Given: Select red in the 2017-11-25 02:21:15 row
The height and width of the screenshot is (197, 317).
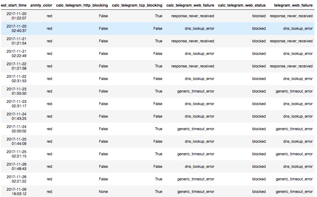Looking at the screenshot, I should (x=49, y=154).
